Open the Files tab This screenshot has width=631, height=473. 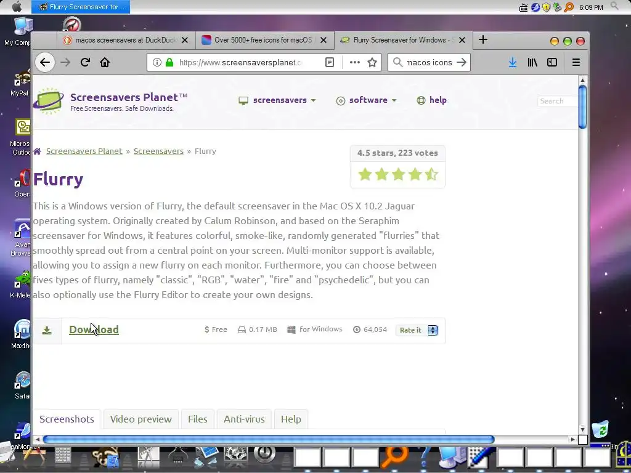(x=198, y=419)
